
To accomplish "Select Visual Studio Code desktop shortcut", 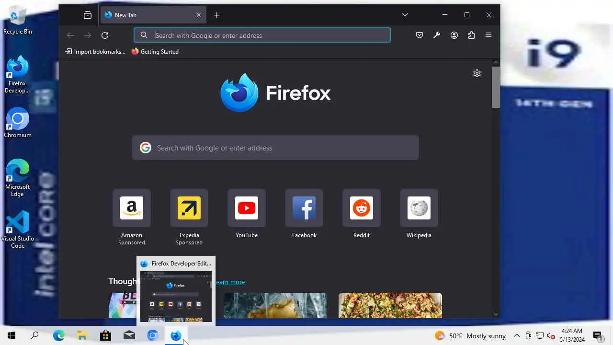I will (x=18, y=230).
